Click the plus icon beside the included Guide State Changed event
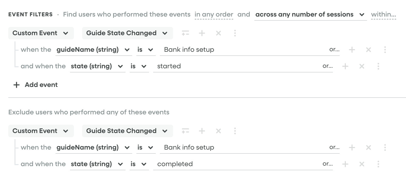This screenshot has width=406, height=177. coord(202,33)
